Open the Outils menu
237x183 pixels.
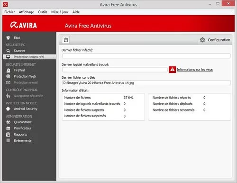click(43, 12)
